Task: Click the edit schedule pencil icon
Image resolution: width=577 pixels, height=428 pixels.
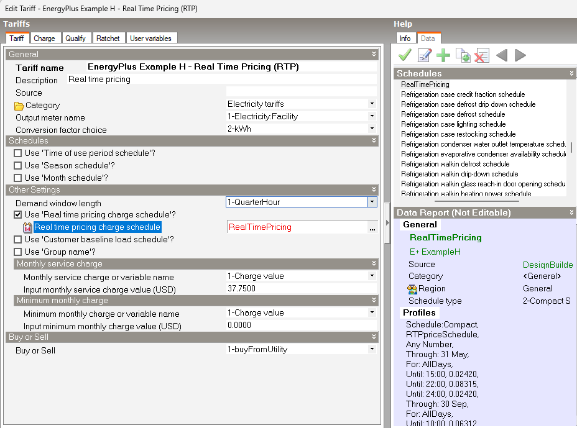Action: [x=424, y=56]
